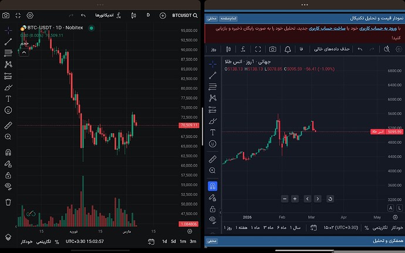405x253 pixels.
Task: Delete drawings with the trash icon
Action: 8,202
